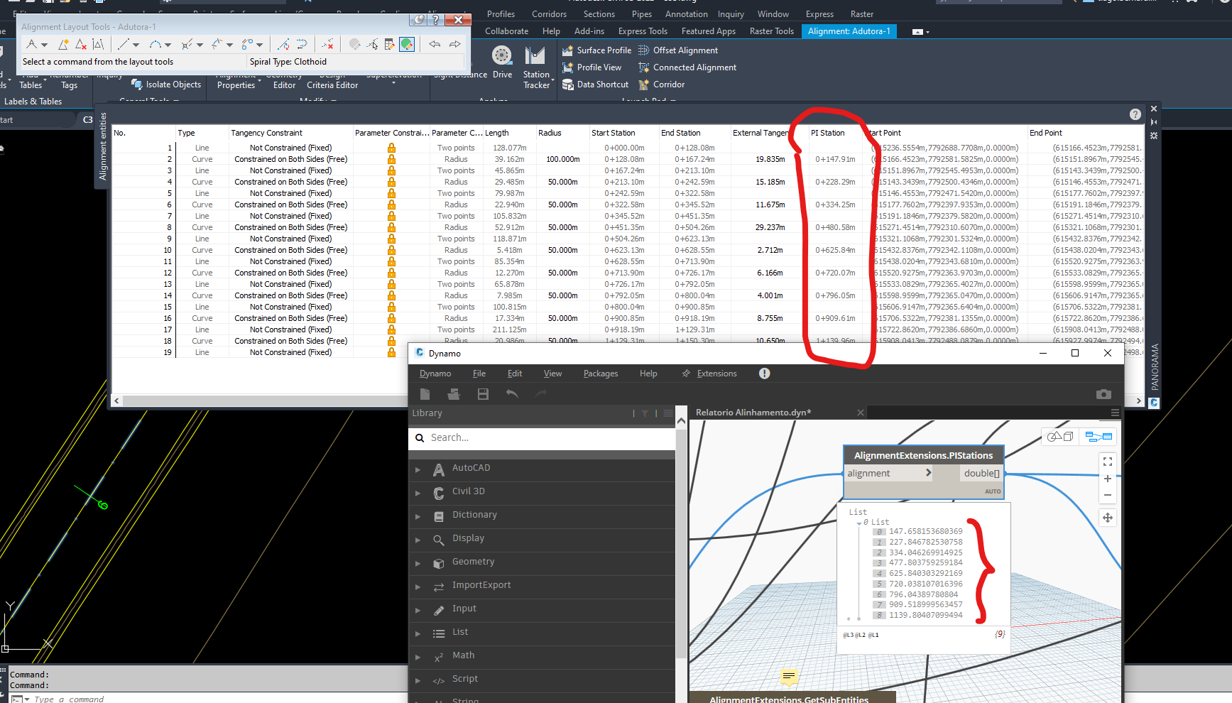Click the Undo icon in Dynamo toolbar
This screenshot has width=1232, height=703.
[x=512, y=394]
